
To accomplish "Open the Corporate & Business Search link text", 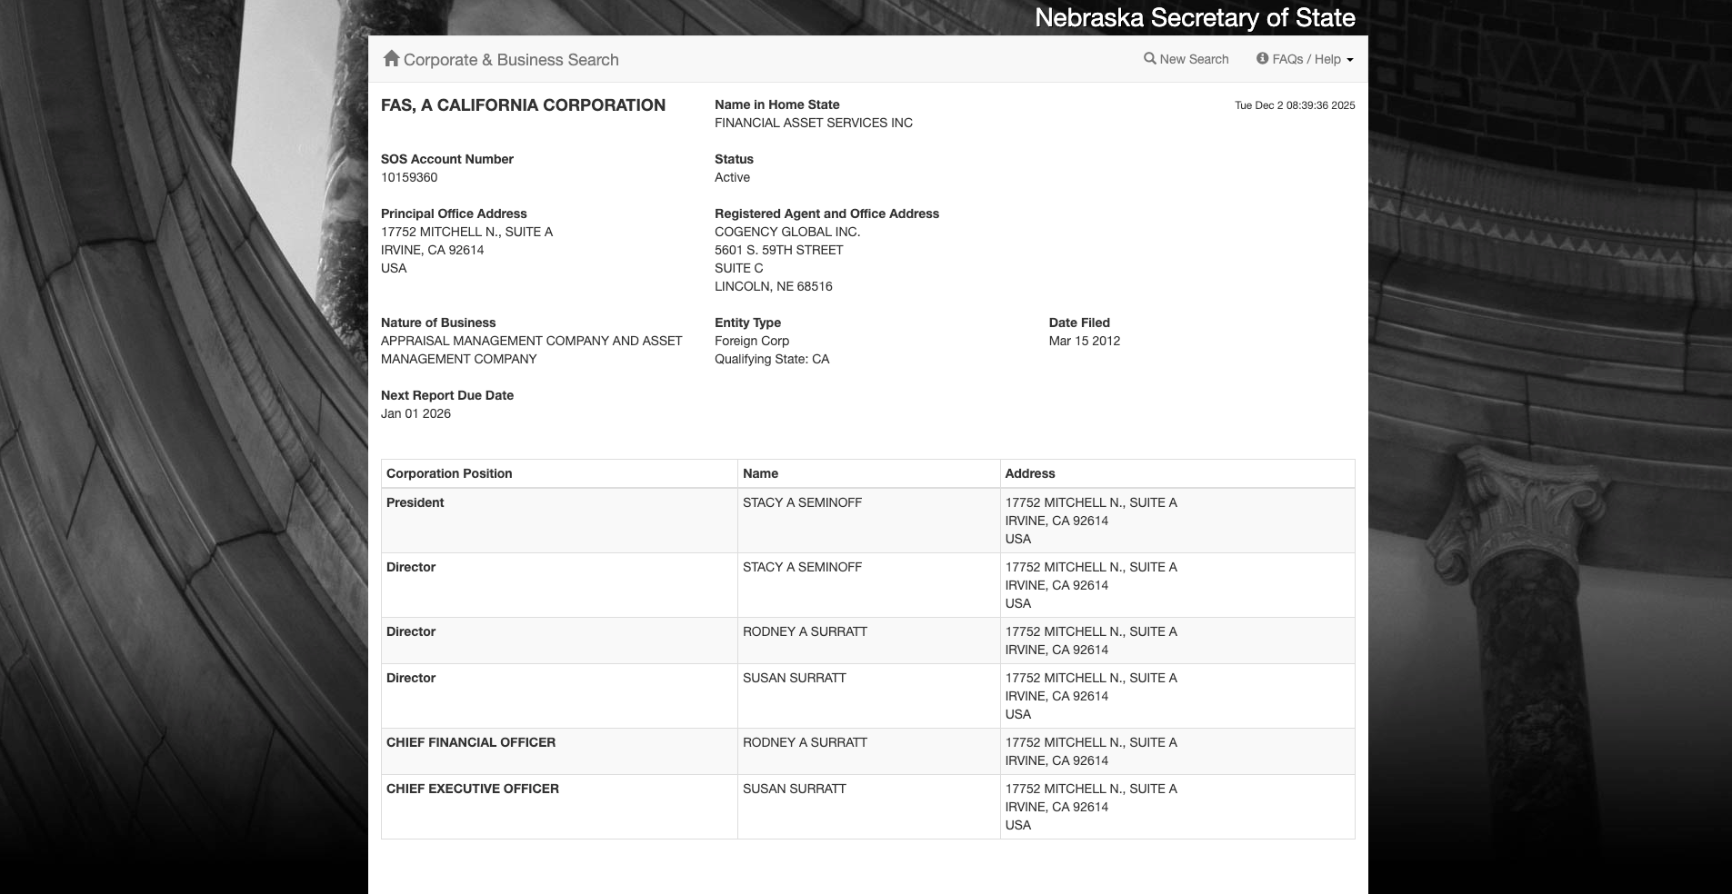I will point(511,60).
